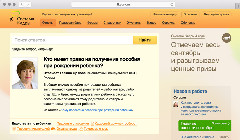Screen dimensions: 240x140
Task: Click the icon beside Трудовые споры
Action: 81,129
